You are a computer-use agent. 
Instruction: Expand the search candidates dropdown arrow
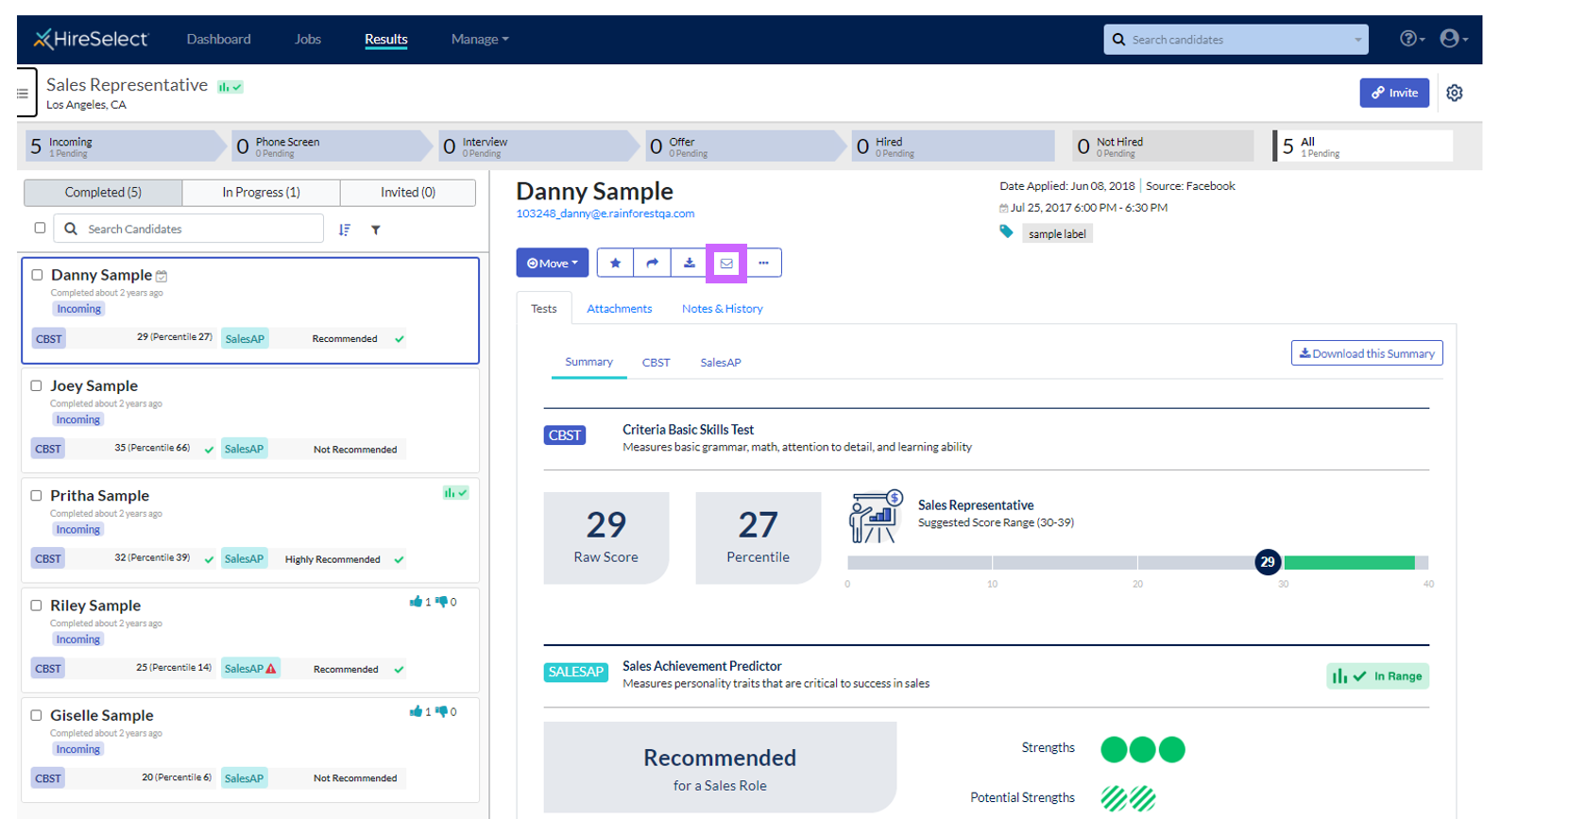pos(1358,40)
